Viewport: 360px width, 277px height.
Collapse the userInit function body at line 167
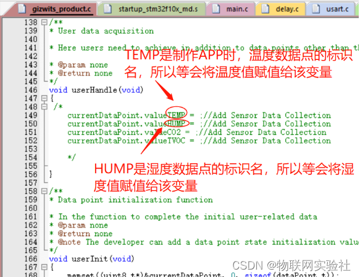point(44,267)
